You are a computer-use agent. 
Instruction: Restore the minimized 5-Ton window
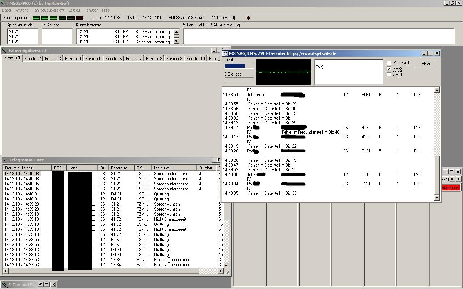[x=41, y=285]
